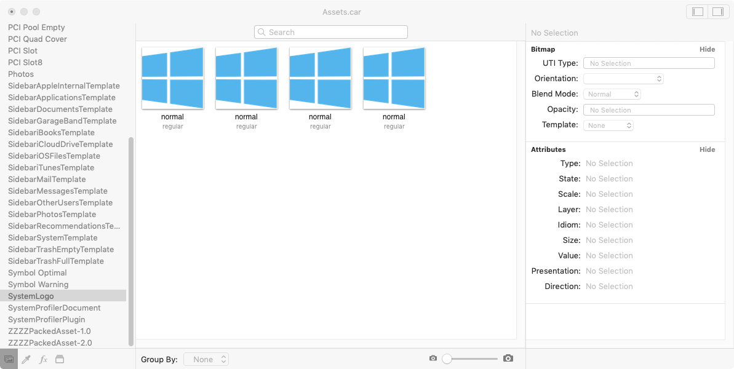
Task: Select the images tab icon at the sidebar bottom
Action: [9, 359]
